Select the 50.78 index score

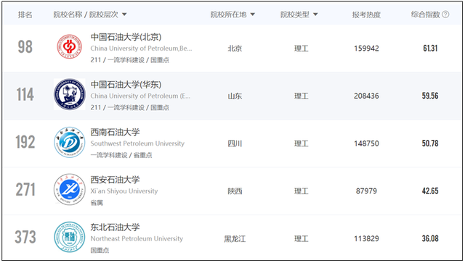click(430, 143)
